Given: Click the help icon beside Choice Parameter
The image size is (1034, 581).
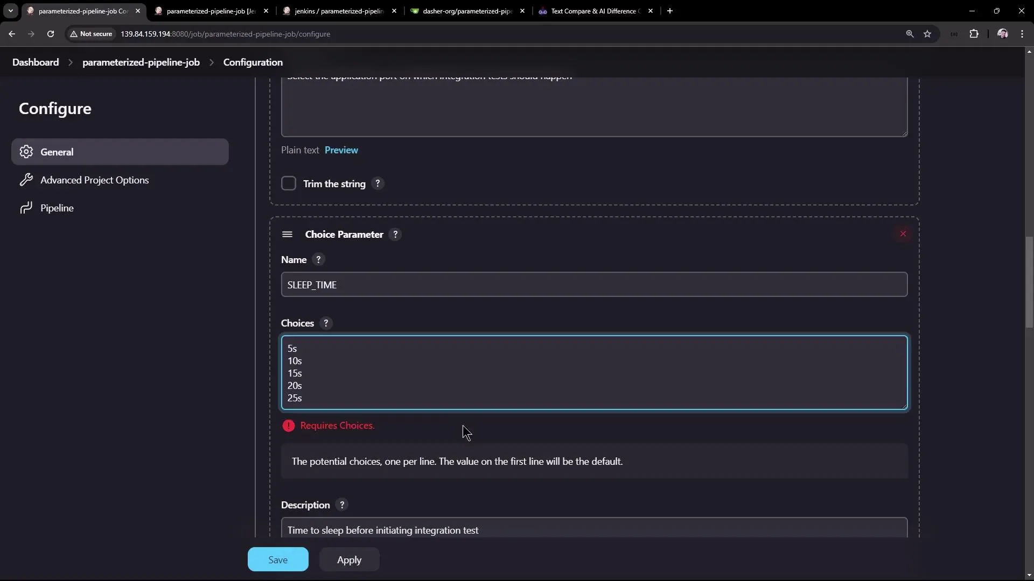Looking at the screenshot, I should [396, 234].
